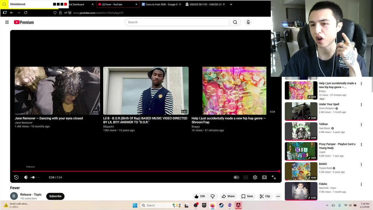Screen dimensions: 373x210
Task: Toggle closed captions CC button
Action: pos(246,177)
